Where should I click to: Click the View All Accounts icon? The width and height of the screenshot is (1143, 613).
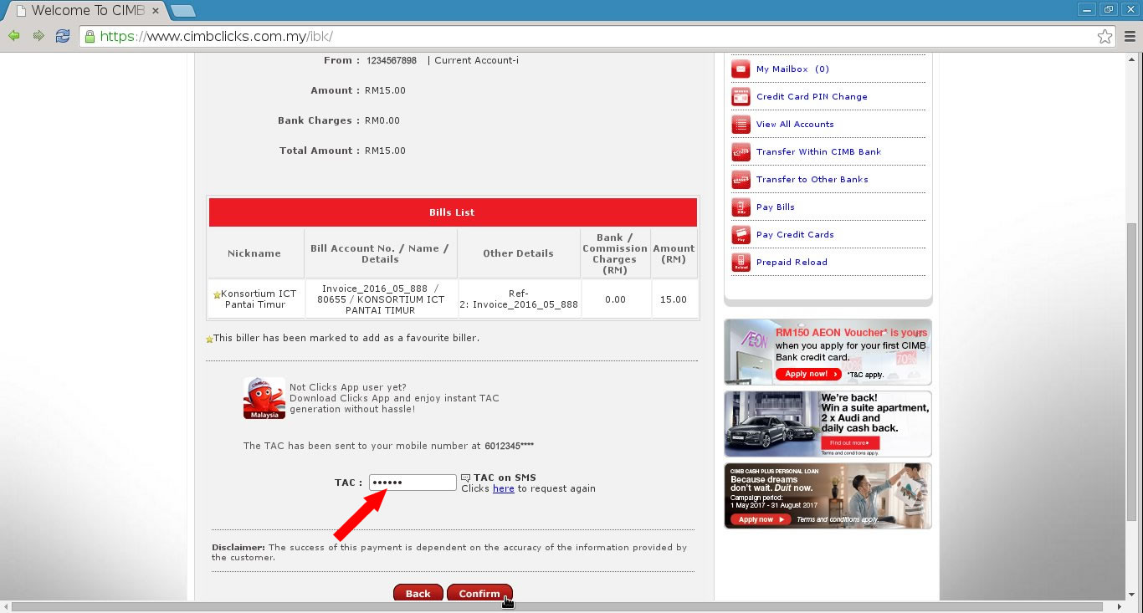[x=741, y=124]
